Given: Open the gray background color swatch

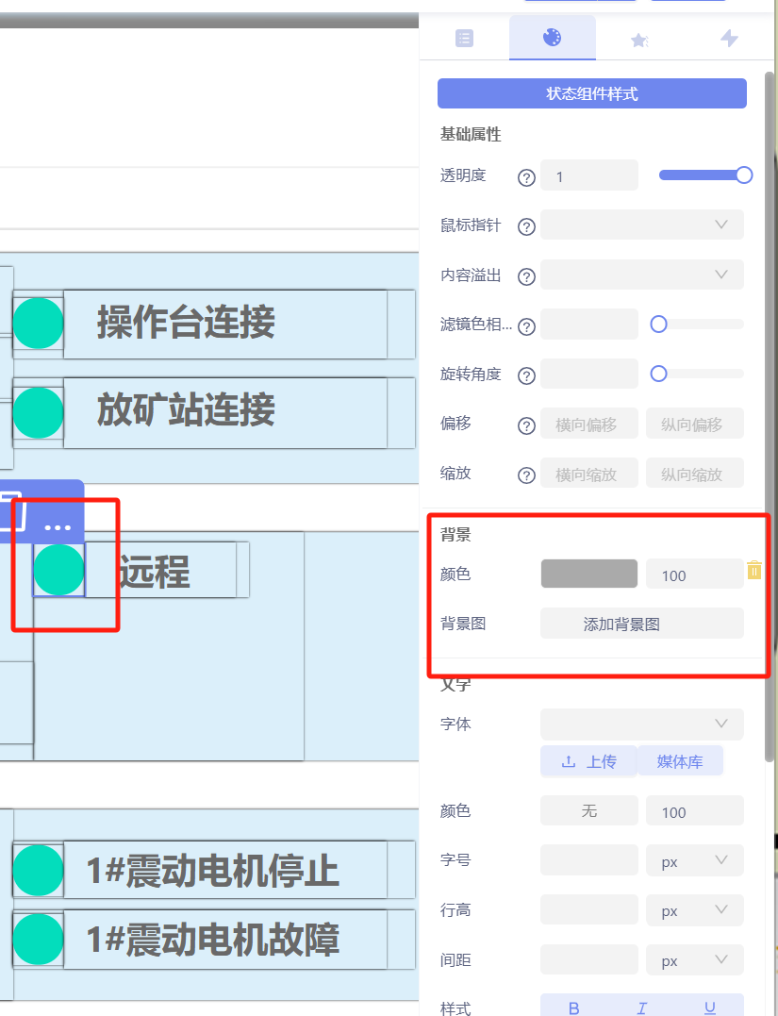Looking at the screenshot, I should click(589, 574).
